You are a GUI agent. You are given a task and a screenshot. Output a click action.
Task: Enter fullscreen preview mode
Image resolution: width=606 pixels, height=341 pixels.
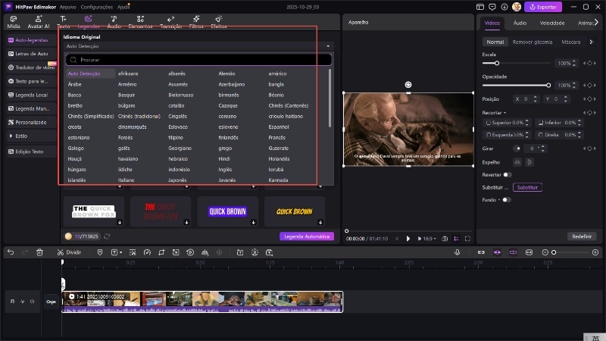tap(468, 238)
